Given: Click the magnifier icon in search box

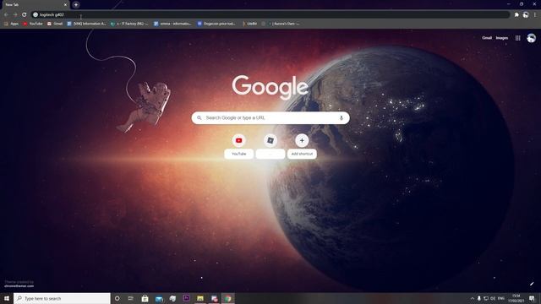Looking at the screenshot, I should 199,118.
